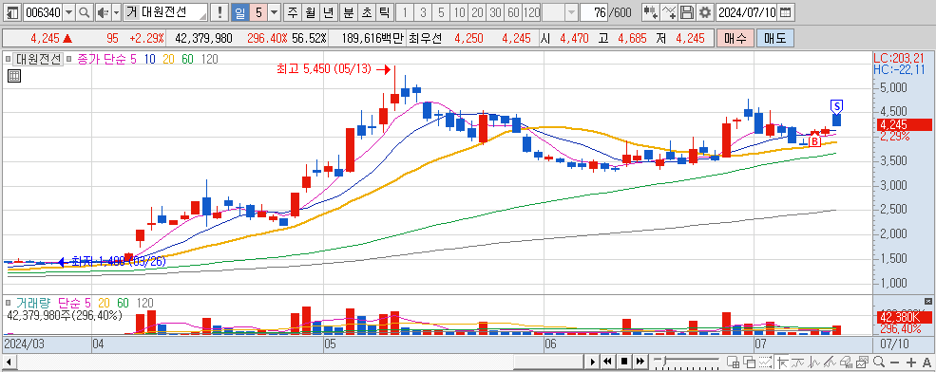Click the plus zoom-in icon at bottom
Image resolution: width=936 pixels, height=372 pixels.
911,362
